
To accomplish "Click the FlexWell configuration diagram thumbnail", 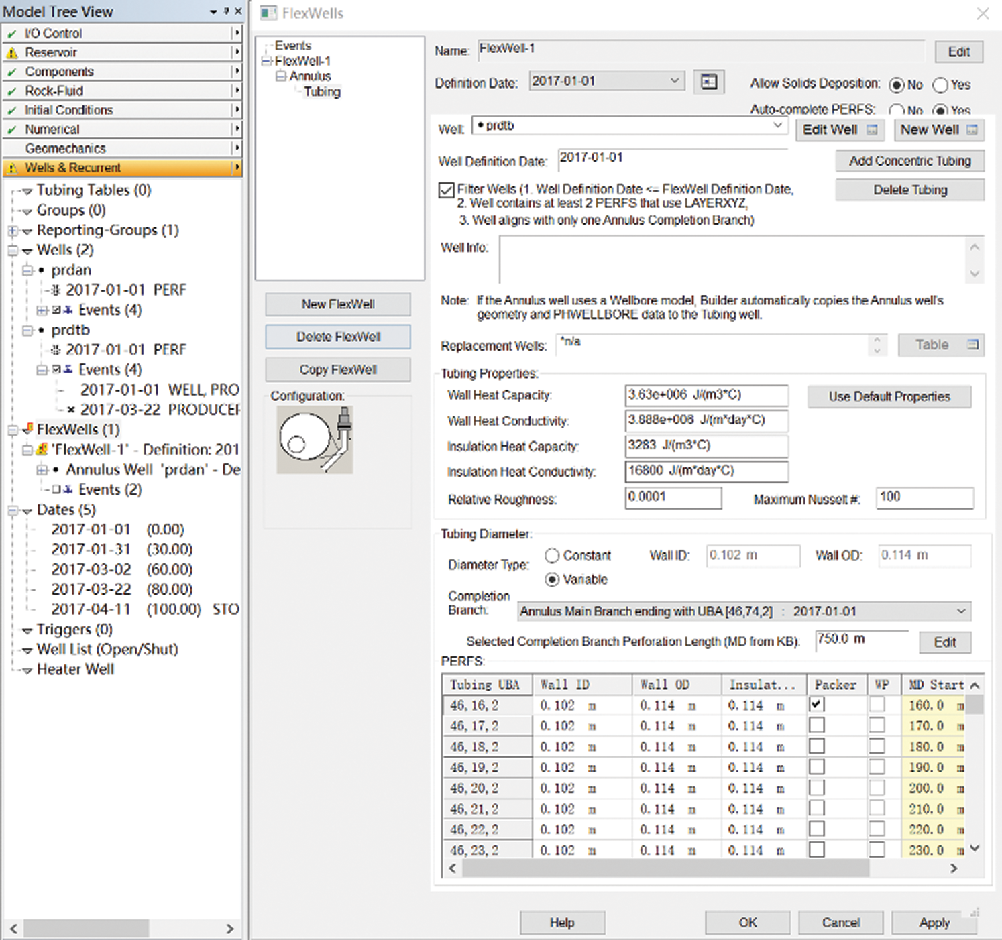I will (x=315, y=440).
